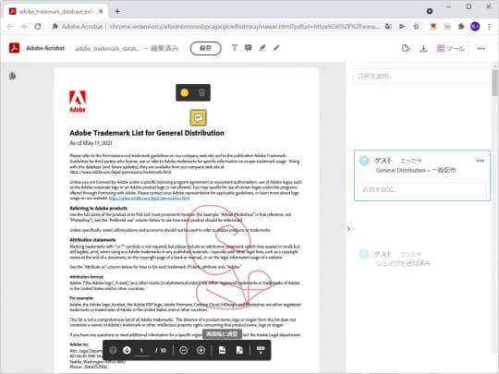Click the Adobe Acrobat logo icon

[14, 48]
